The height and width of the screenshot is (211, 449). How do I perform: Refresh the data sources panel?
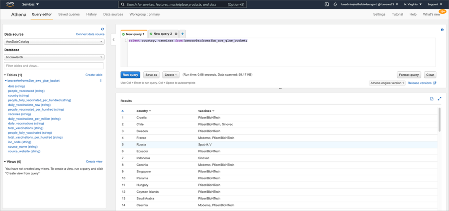(102, 29)
